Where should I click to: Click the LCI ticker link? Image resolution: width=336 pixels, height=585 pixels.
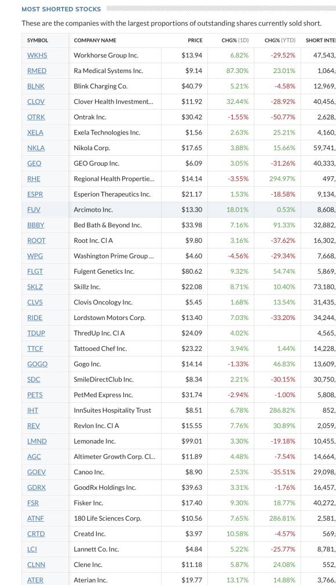click(x=32, y=549)
